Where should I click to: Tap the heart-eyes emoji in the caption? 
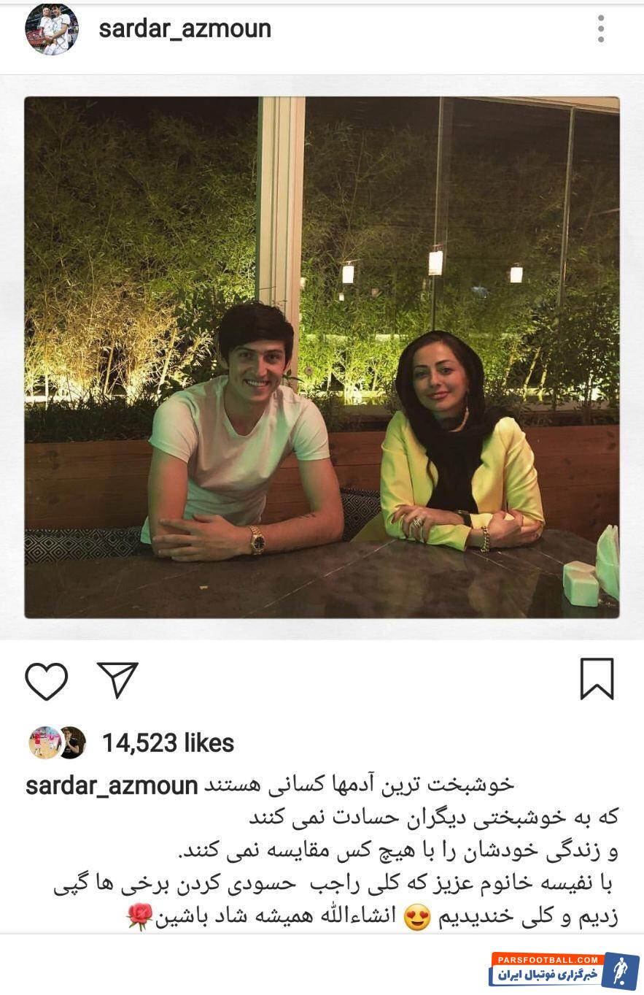click(417, 918)
